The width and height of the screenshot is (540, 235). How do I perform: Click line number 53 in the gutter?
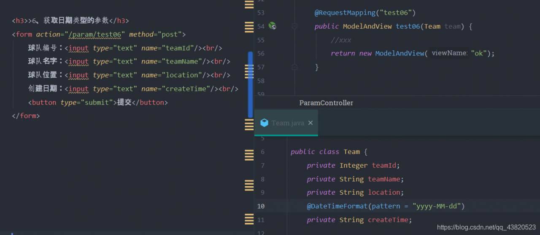(x=261, y=13)
